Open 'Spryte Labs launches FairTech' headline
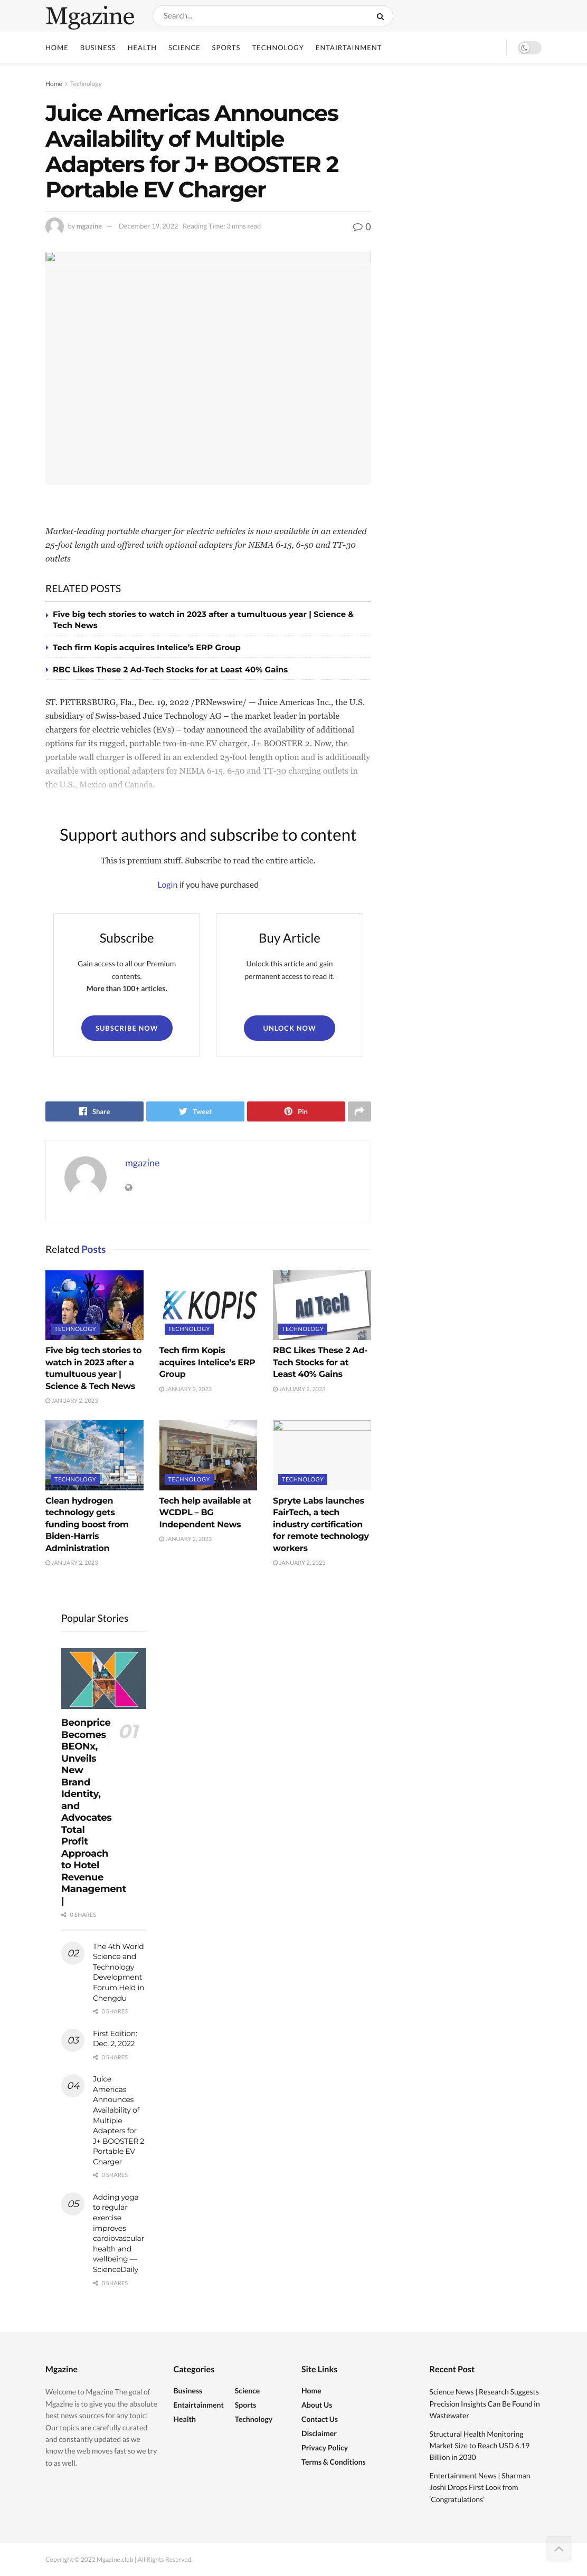The height and width of the screenshot is (2576, 587). (321, 1524)
